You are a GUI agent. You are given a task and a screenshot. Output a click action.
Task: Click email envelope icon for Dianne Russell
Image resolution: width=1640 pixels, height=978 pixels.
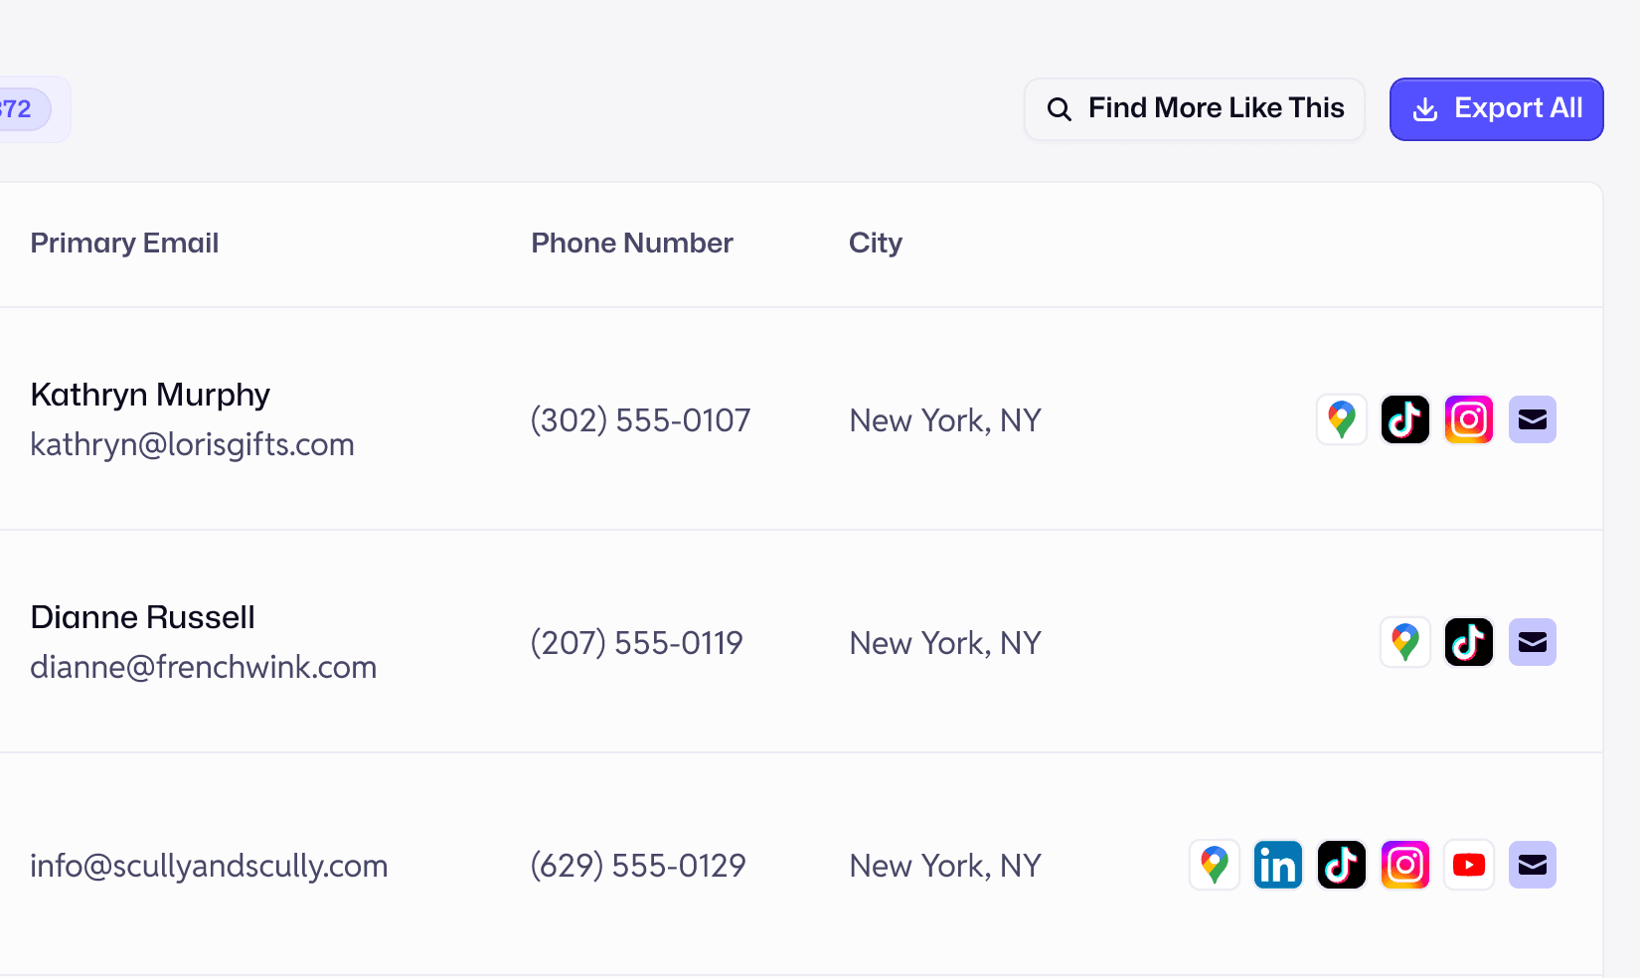click(1533, 642)
